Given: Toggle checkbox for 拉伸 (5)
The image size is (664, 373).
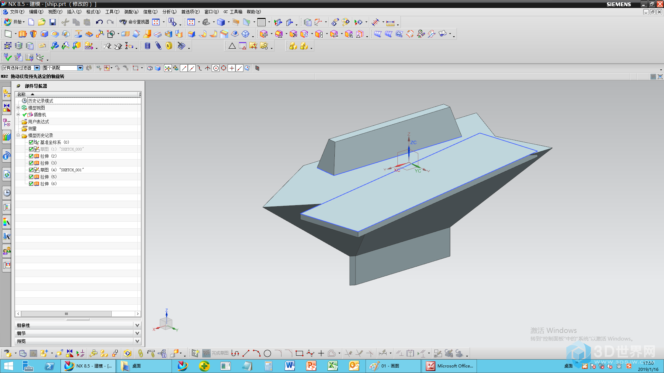Looking at the screenshot, I should point(31,177).
